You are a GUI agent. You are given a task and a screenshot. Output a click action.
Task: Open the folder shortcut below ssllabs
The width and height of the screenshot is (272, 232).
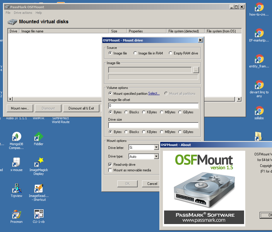pyautogui.click(x=258, y=136)
